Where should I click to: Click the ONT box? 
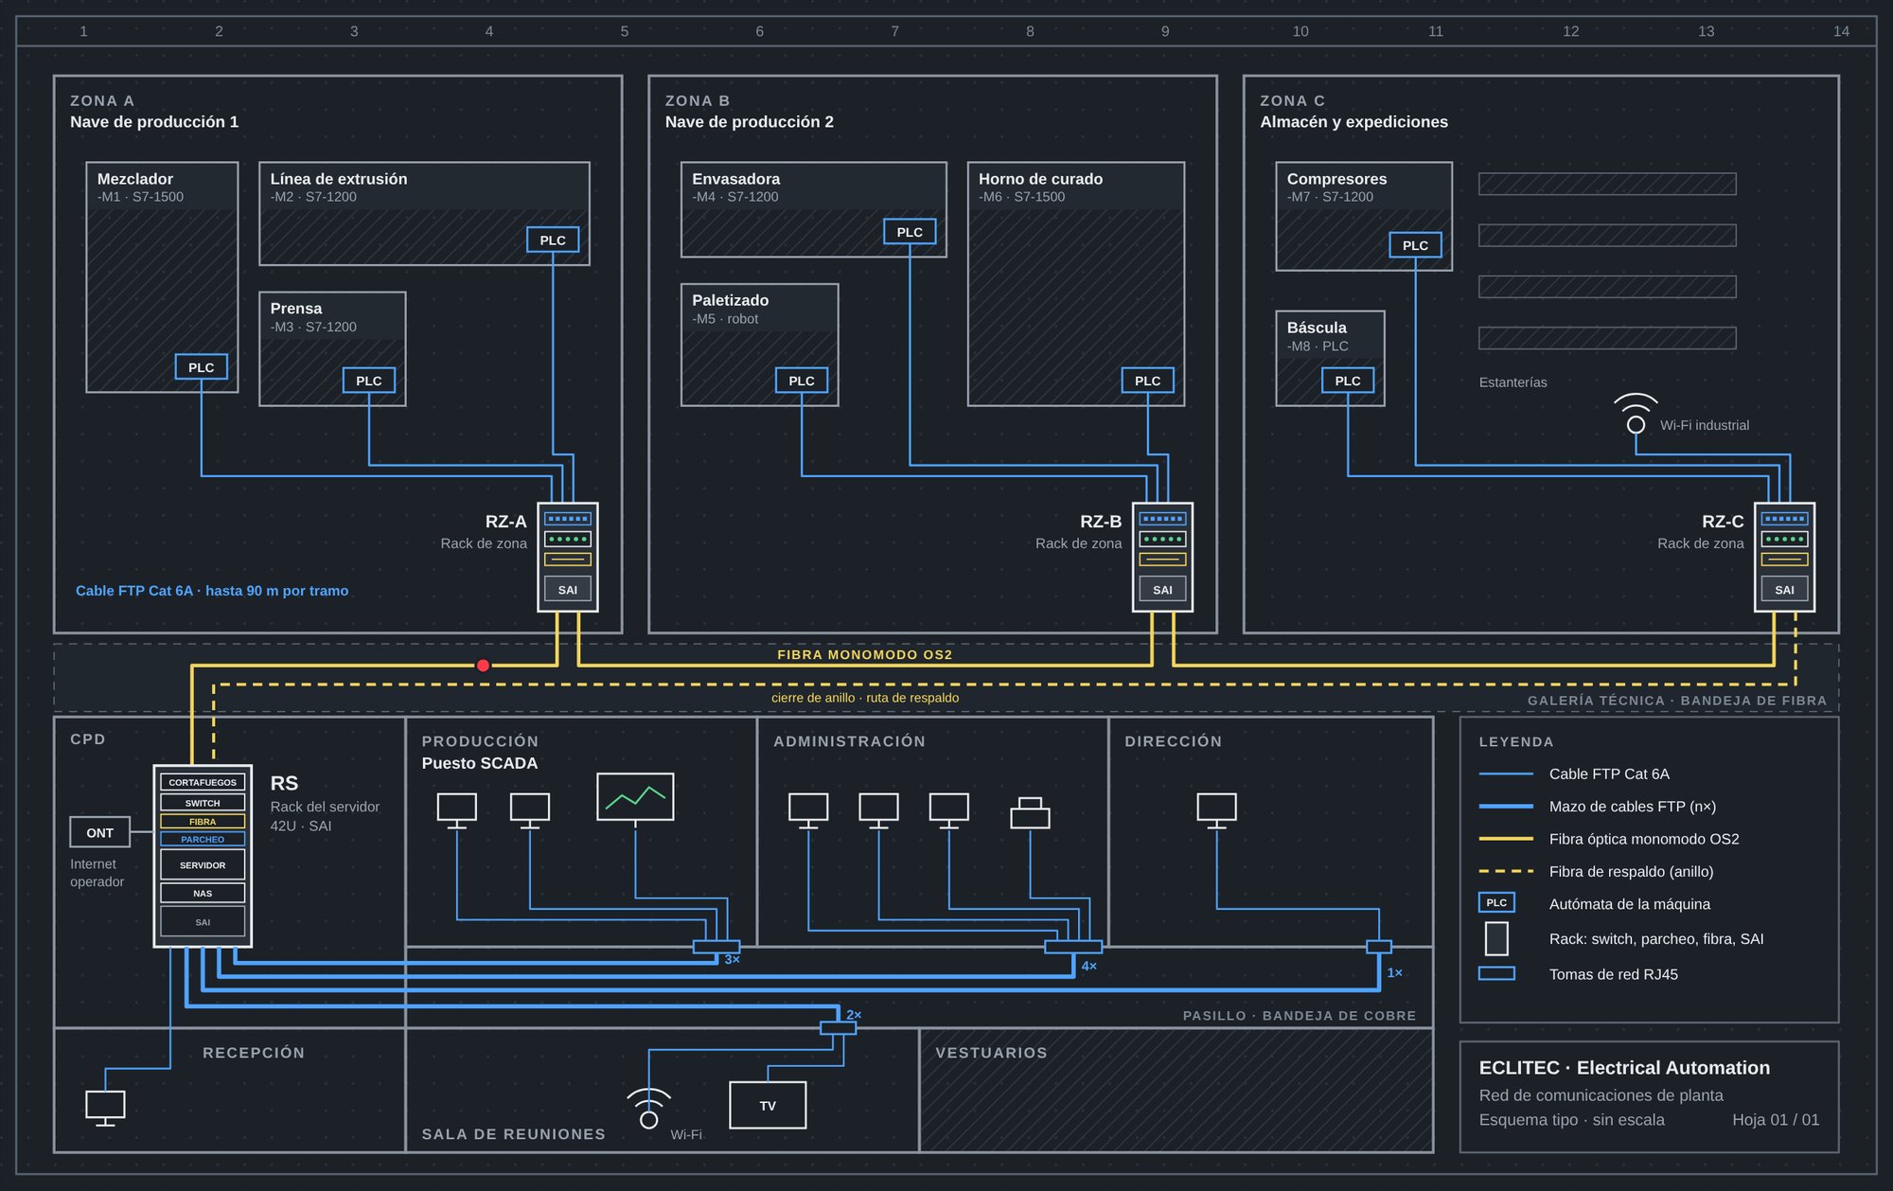99,832
